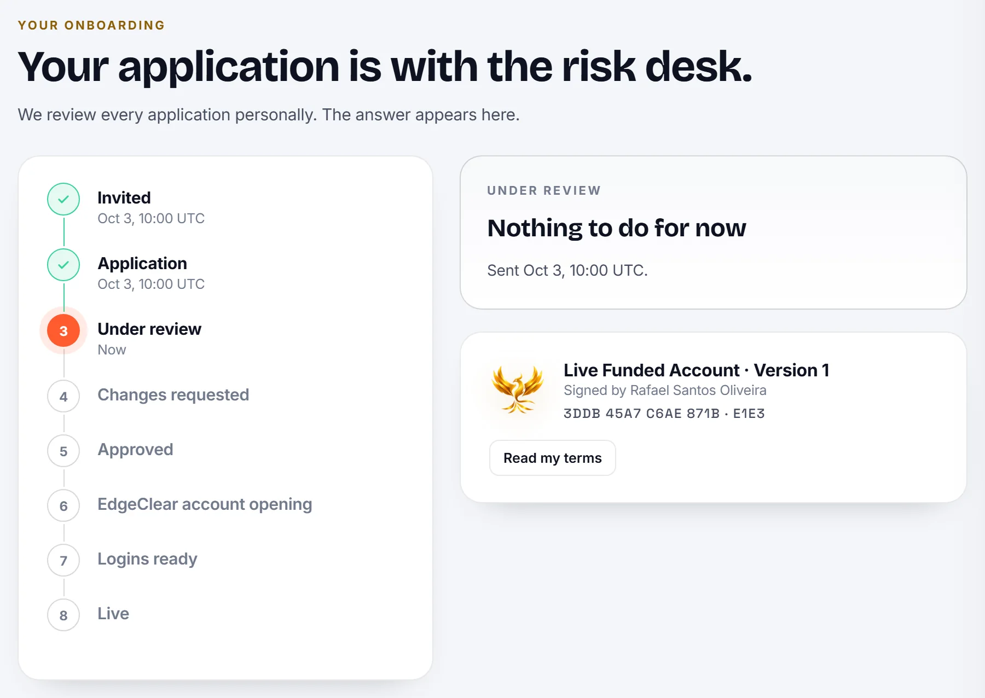Open the Read my terms button
Screen dimensions: 985x698
(552, 458)
